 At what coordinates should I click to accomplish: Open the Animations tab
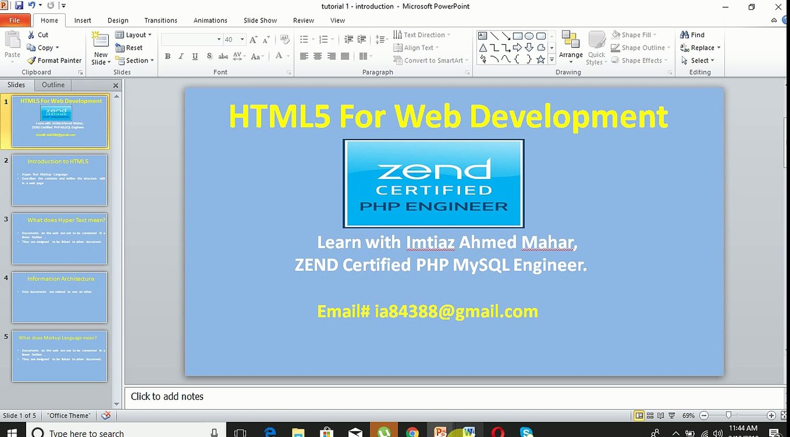tap(210, 20)
